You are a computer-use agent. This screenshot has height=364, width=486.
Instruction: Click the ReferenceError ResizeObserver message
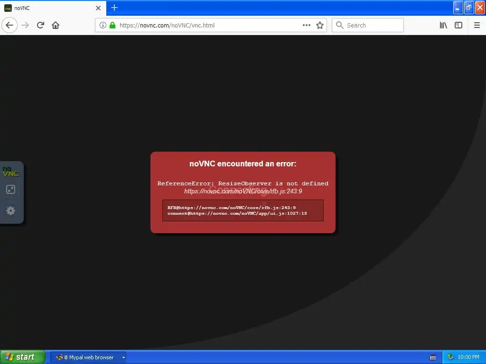click(x=243, y=183)
